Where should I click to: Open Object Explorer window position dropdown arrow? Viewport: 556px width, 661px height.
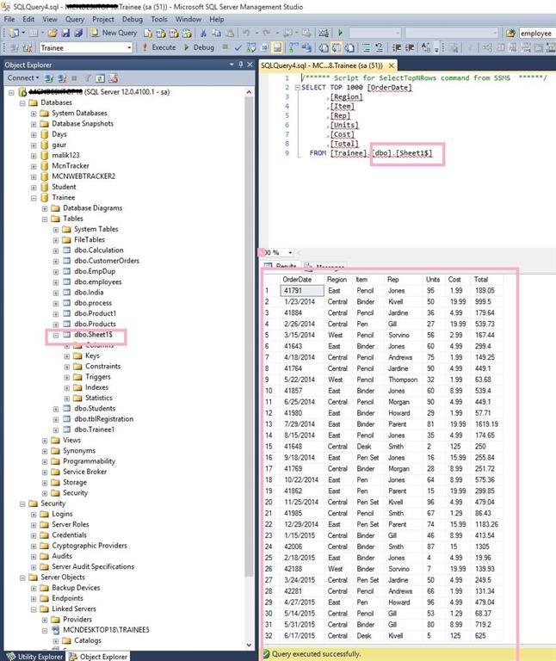pos(232,65)
